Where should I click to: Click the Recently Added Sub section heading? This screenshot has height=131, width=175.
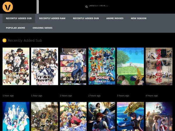(25, 40)
